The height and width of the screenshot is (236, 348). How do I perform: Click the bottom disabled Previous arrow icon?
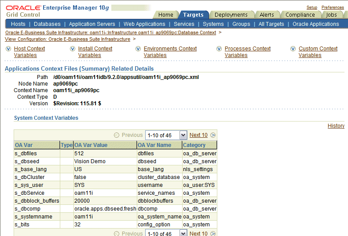(117, 233)
